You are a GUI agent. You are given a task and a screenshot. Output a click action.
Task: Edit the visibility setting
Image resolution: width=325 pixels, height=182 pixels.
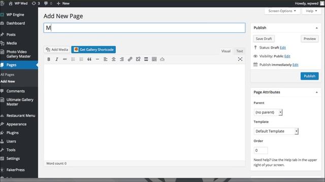[287, 56]
